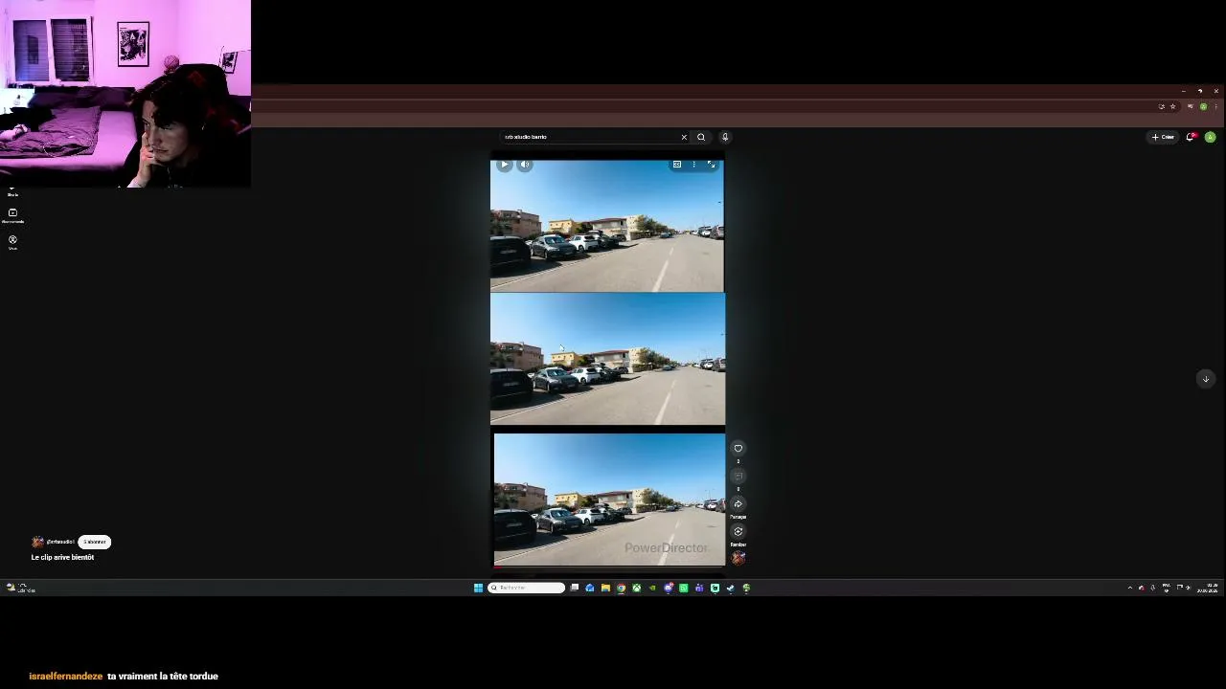
Task: Clear the YouTube search field
Action: tap(684, 137)
